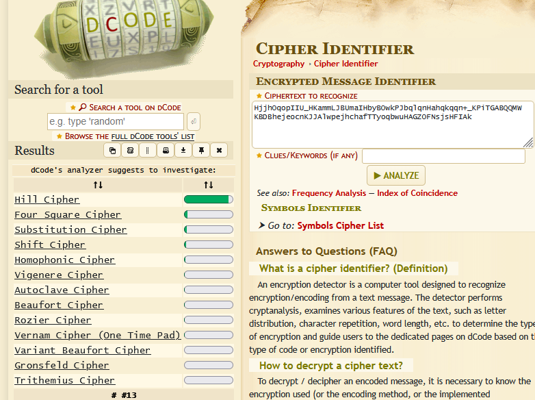Open the Rozier Cipher result

pyautogui.click(x=53, y=320)
